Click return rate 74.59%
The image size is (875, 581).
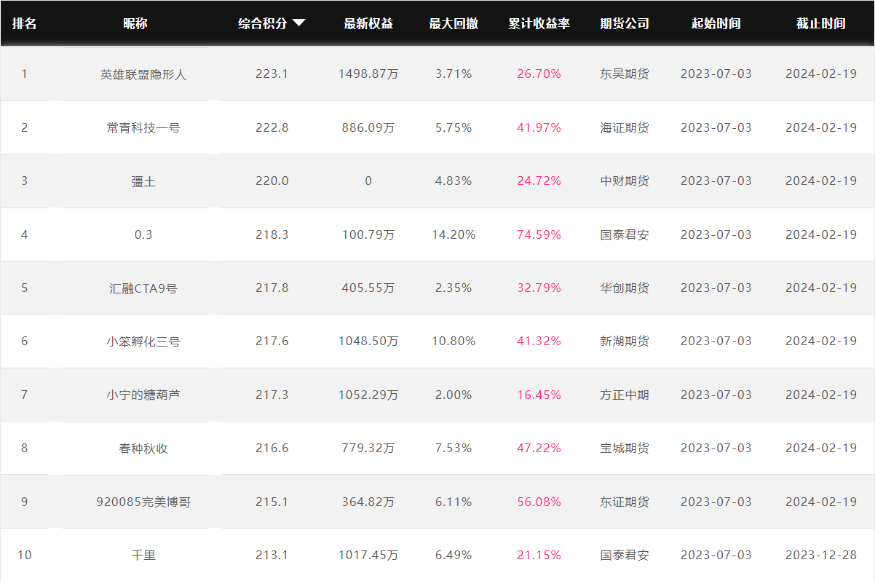pos(539,234)
